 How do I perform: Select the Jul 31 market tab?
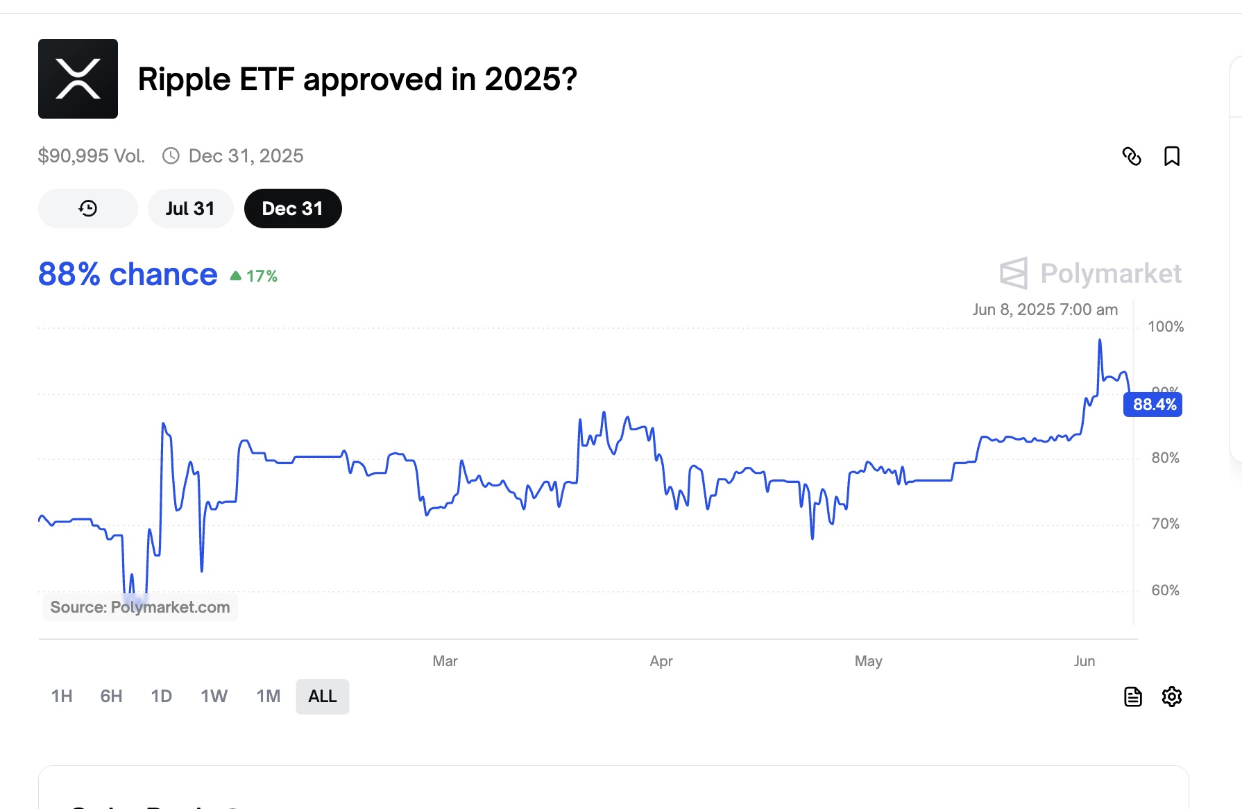190,208
